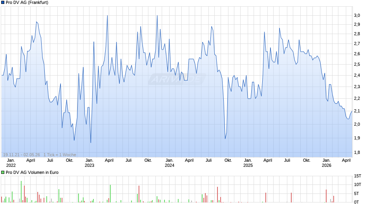Click the 'Juli' label after Jan. 2023

[x=128, y=161]
